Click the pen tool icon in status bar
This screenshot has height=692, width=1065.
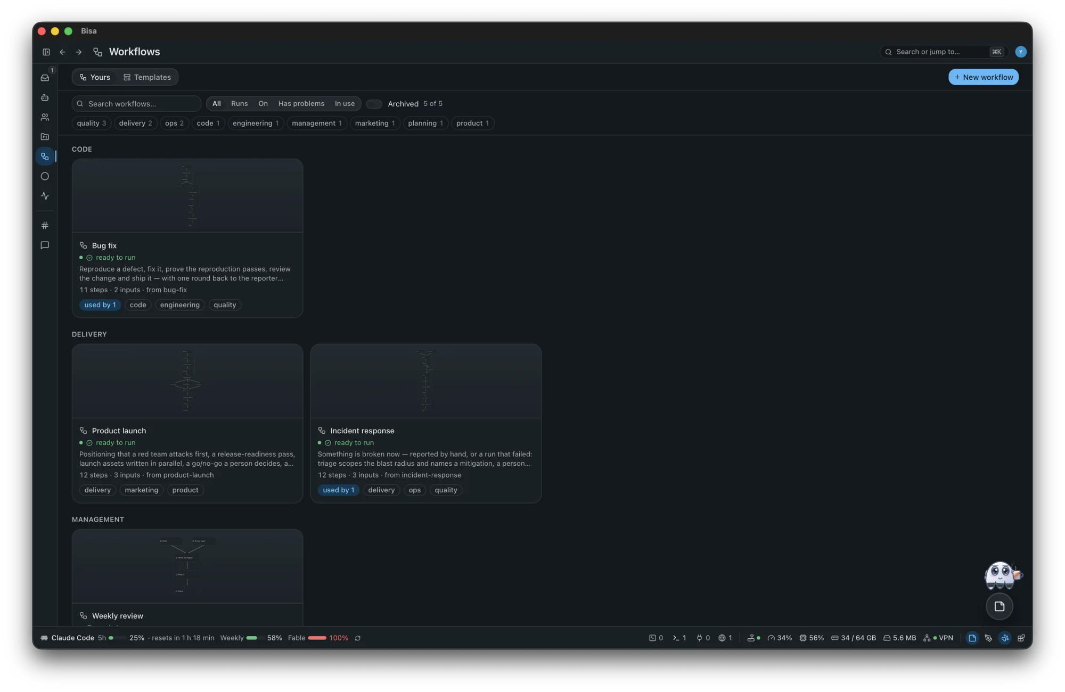click(x=988, y=638)
